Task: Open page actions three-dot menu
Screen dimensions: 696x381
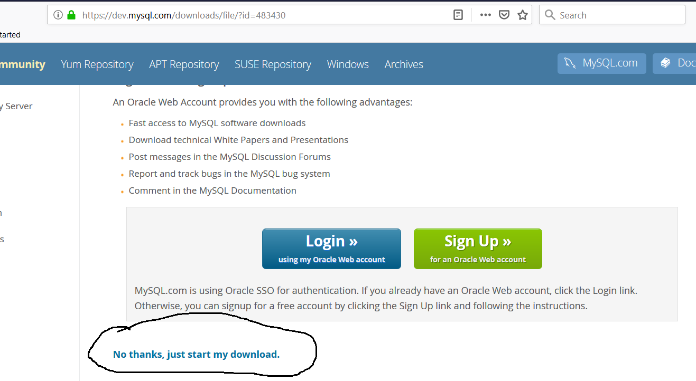Action: click(486, 15)
